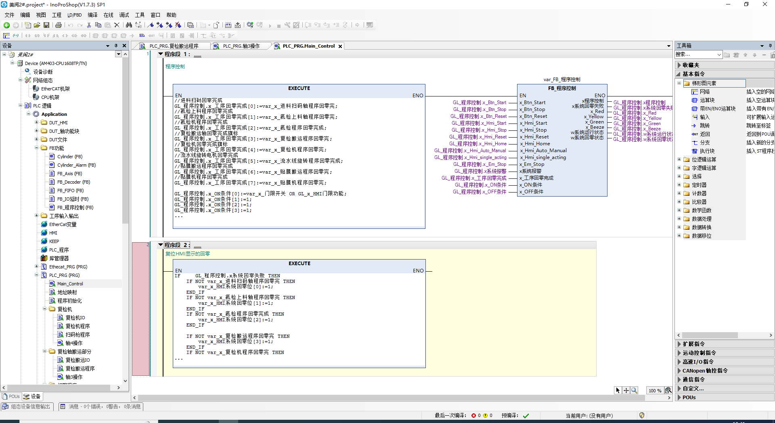This screenshot has height=423, width=775.
Task: Print using the printer toolbar icon
Action: click(x=59, y=25)
